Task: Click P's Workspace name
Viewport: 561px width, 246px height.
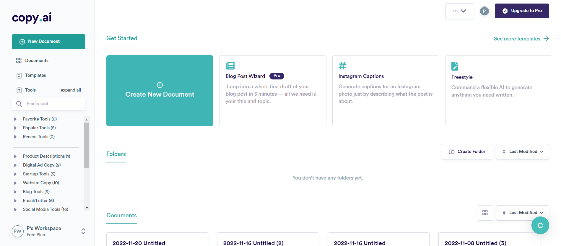Action: (44, 228)
